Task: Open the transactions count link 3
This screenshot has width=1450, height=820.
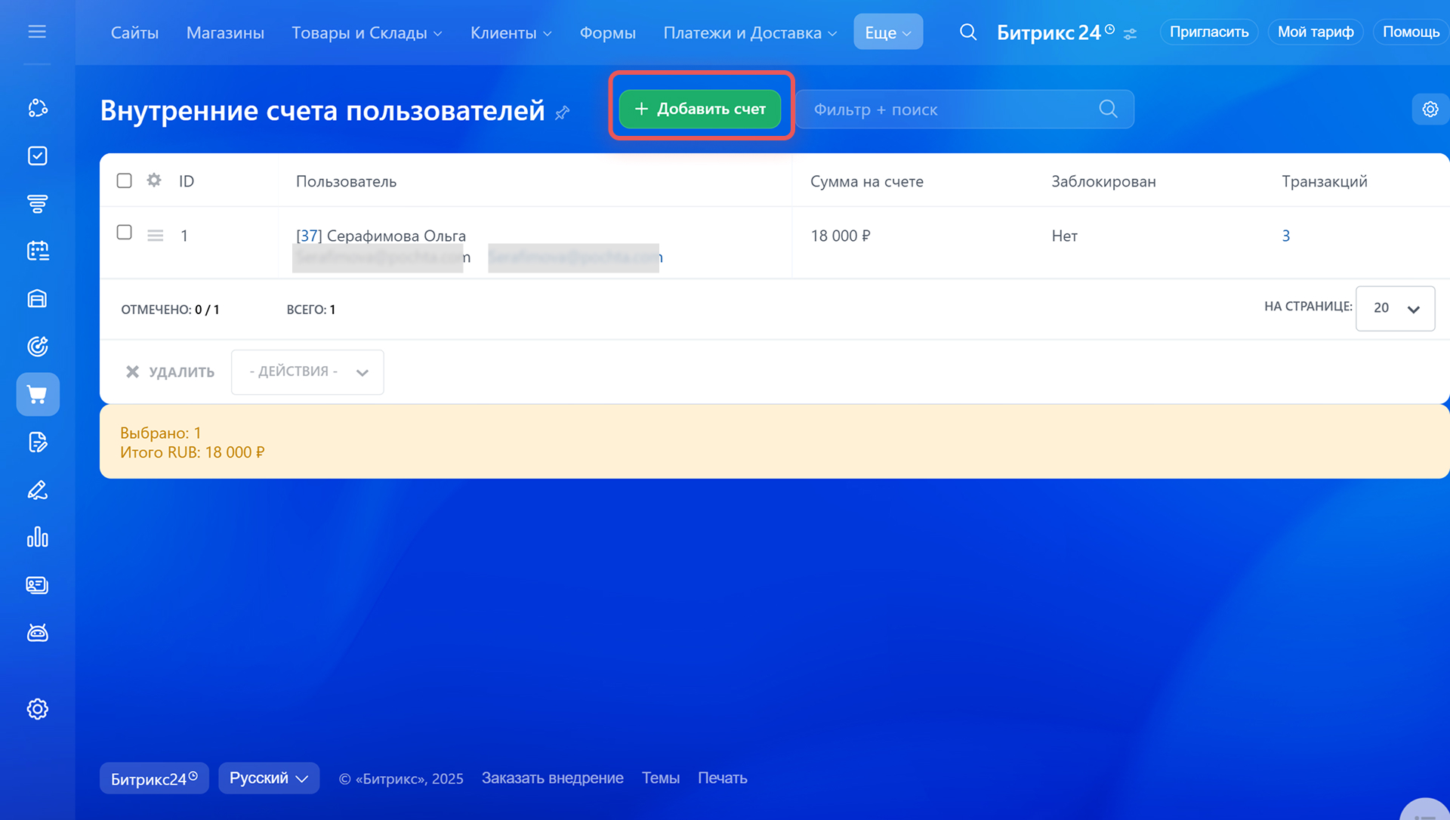Action: click(x=1285, y=236)
